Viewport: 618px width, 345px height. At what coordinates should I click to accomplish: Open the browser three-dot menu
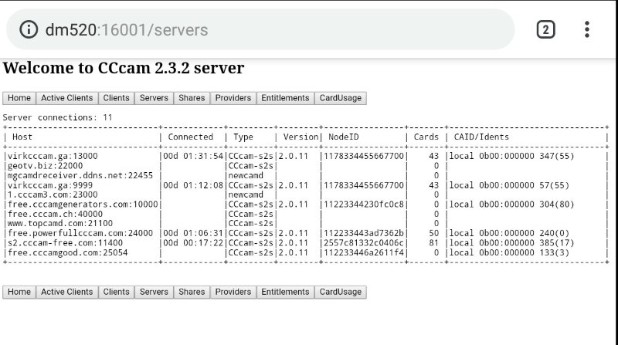(587, 30)
